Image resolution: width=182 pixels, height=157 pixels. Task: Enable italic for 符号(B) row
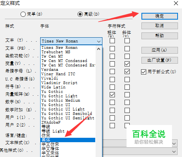tap(127, 87)
